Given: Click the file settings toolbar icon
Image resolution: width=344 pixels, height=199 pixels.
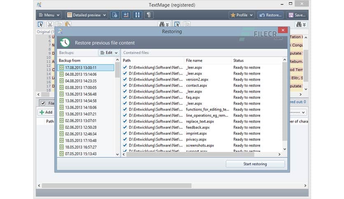Looking at the screenshot, I should [115, 15].
